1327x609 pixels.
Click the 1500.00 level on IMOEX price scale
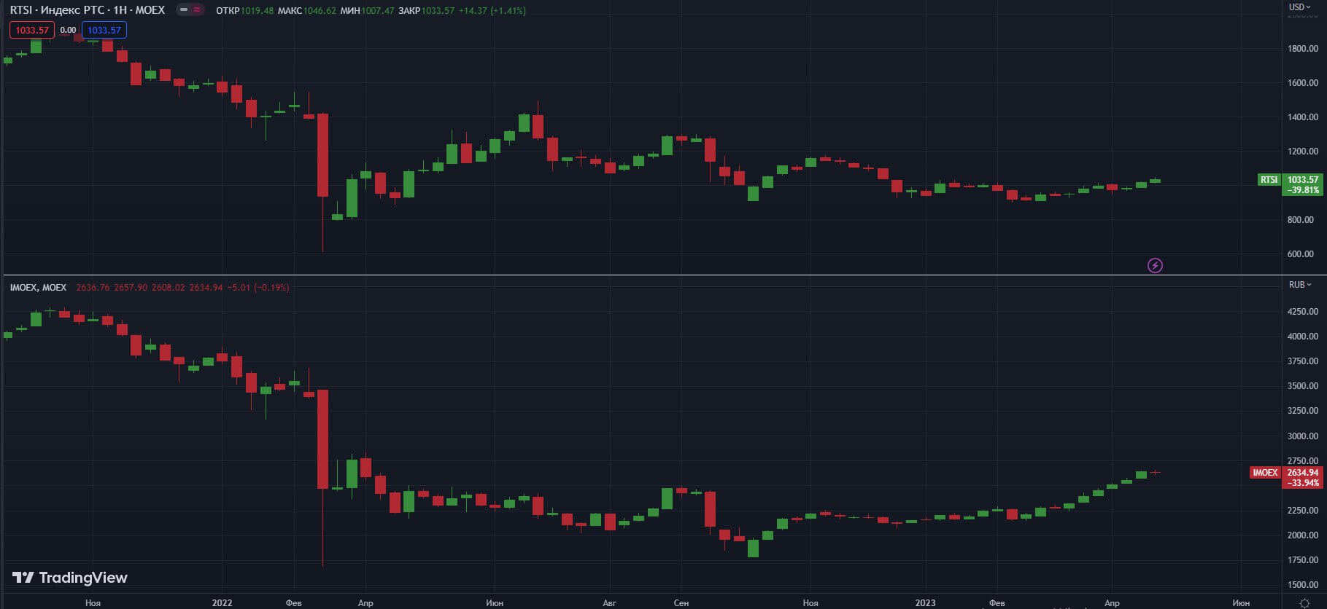[1303, 585]
